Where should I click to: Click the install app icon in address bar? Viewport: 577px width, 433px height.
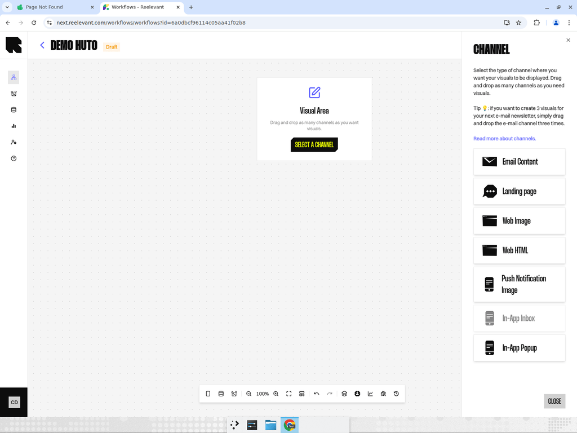tap(507, 23)
